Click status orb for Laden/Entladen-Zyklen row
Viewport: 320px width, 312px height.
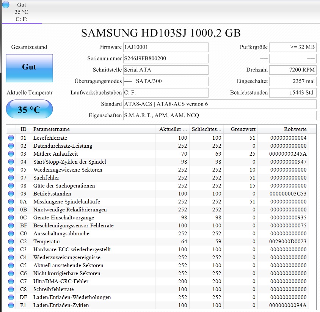coord(11,305)
